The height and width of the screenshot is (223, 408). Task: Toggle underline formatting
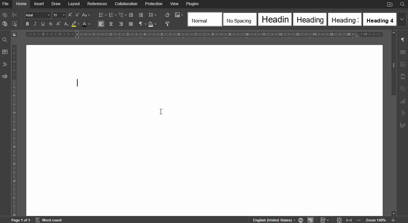[x=43, y=24]
